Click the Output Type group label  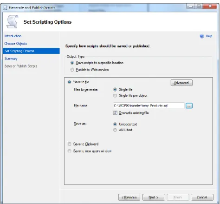(x=76, y=56)
